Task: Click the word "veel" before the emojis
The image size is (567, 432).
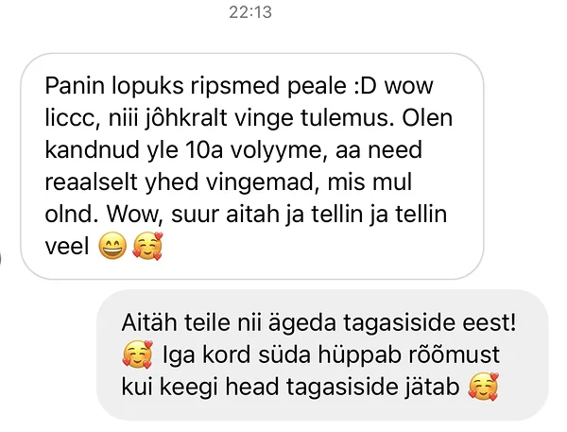Action: [x=67, y=247]
